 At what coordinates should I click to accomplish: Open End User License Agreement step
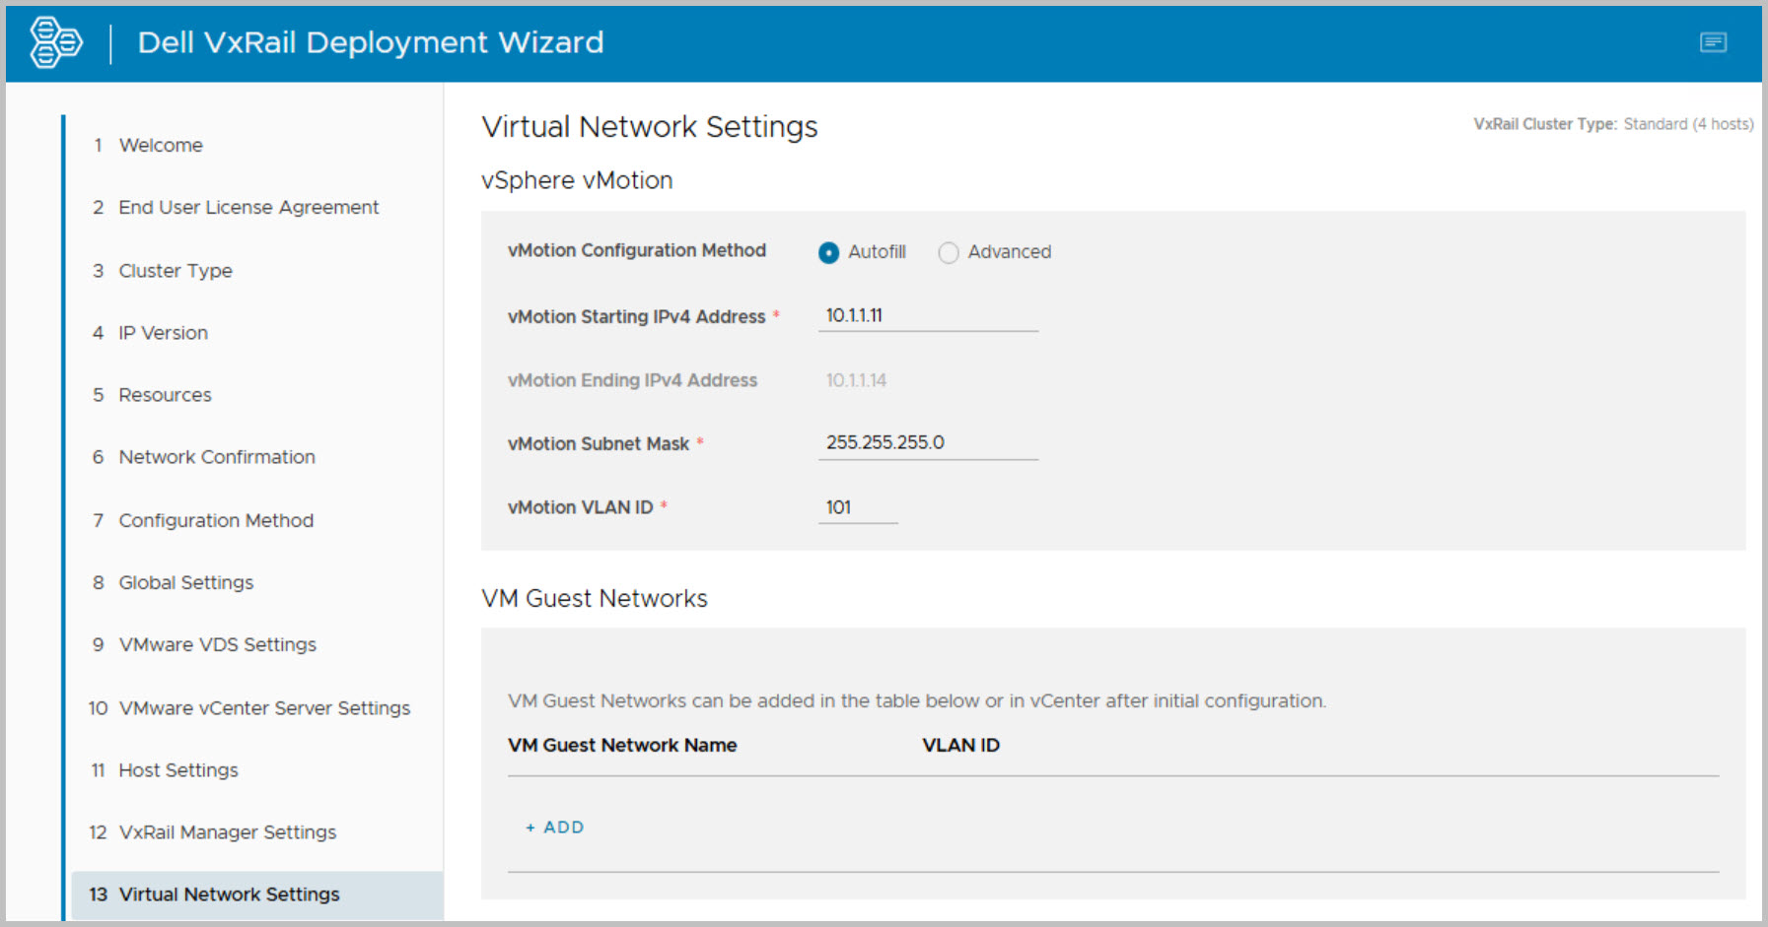(248, 208)
